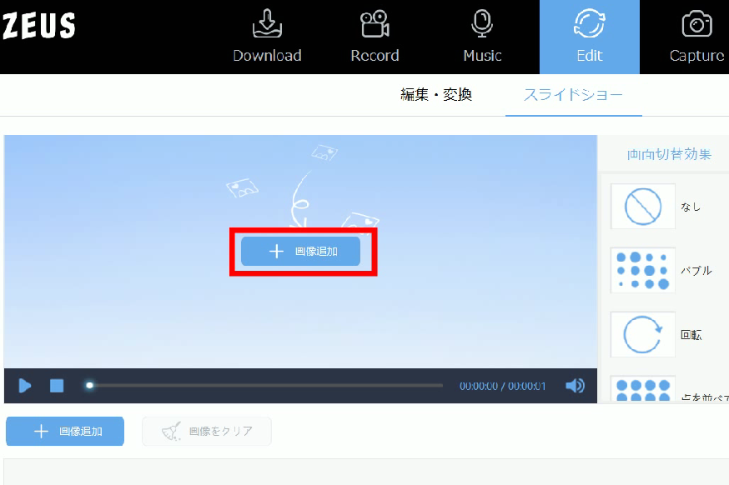Viewport: 729px width, 485px height.
Task: Play the slideshow preview
Action: (x=25, y=386)
